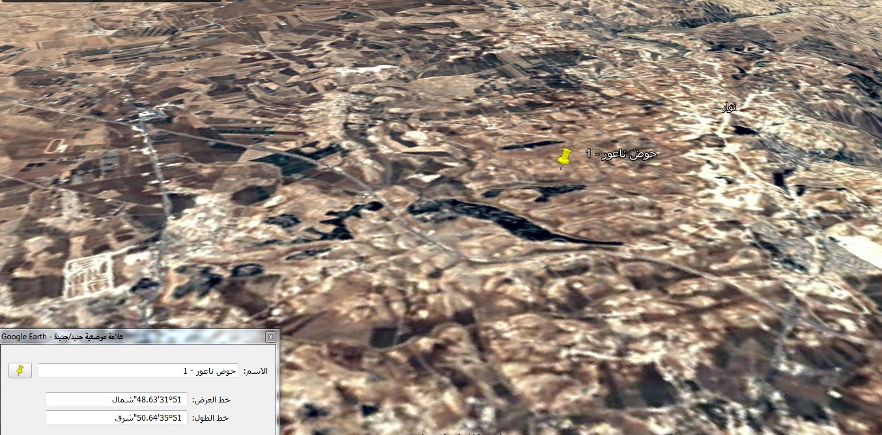Click the thin dark strip above the pushpin

point(531,145)
